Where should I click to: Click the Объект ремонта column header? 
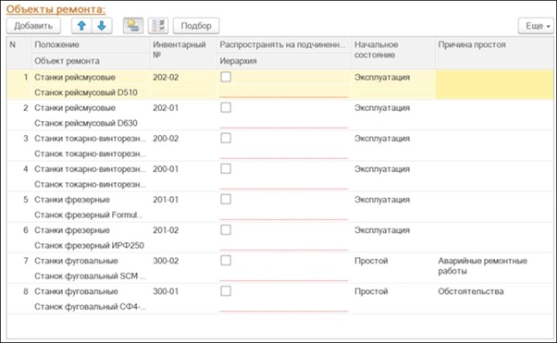coord(91,61)
